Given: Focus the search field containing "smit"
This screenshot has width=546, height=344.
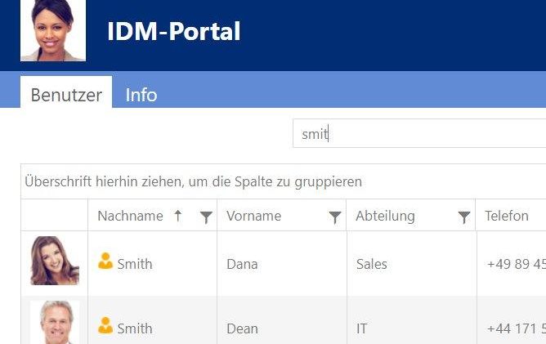Looking at the screenshot, I should point(417,134).
